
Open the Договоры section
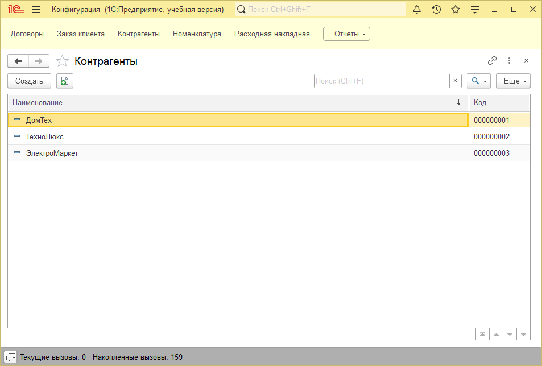pos(27,34)
